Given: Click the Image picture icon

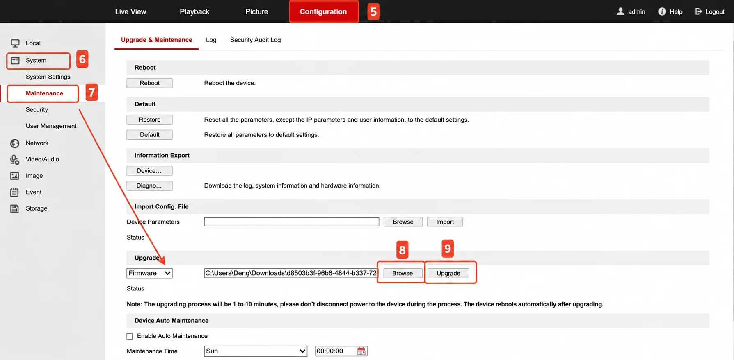Looking at the screenshot, I should [x=15, y=176].
